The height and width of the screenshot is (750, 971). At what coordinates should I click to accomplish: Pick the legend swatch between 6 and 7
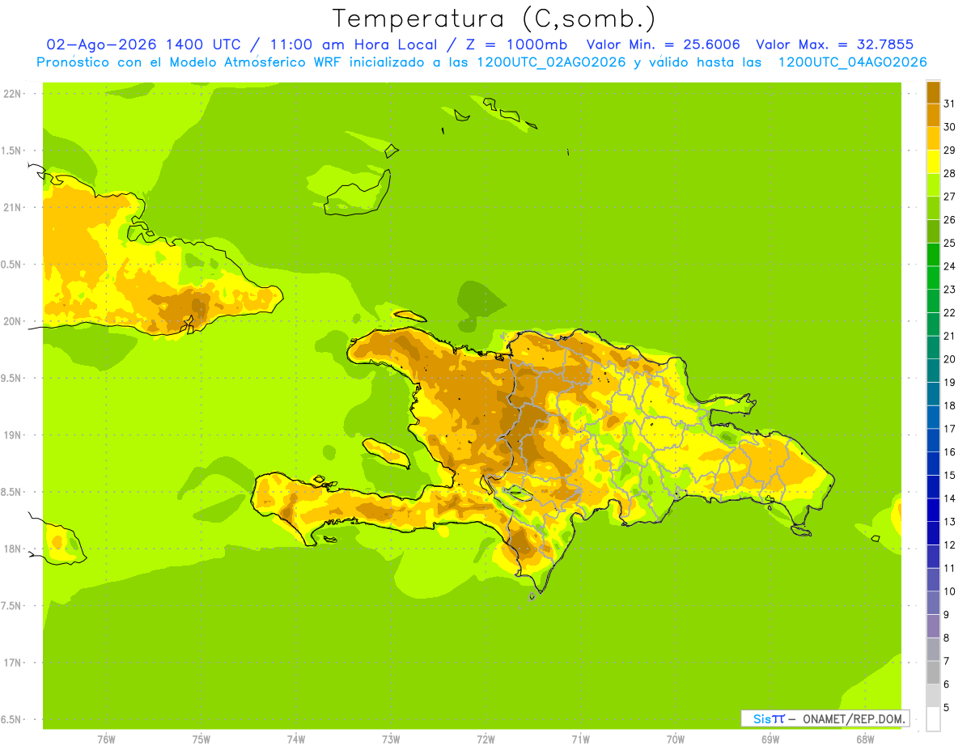pyautogui.click(x=933, y=672)
